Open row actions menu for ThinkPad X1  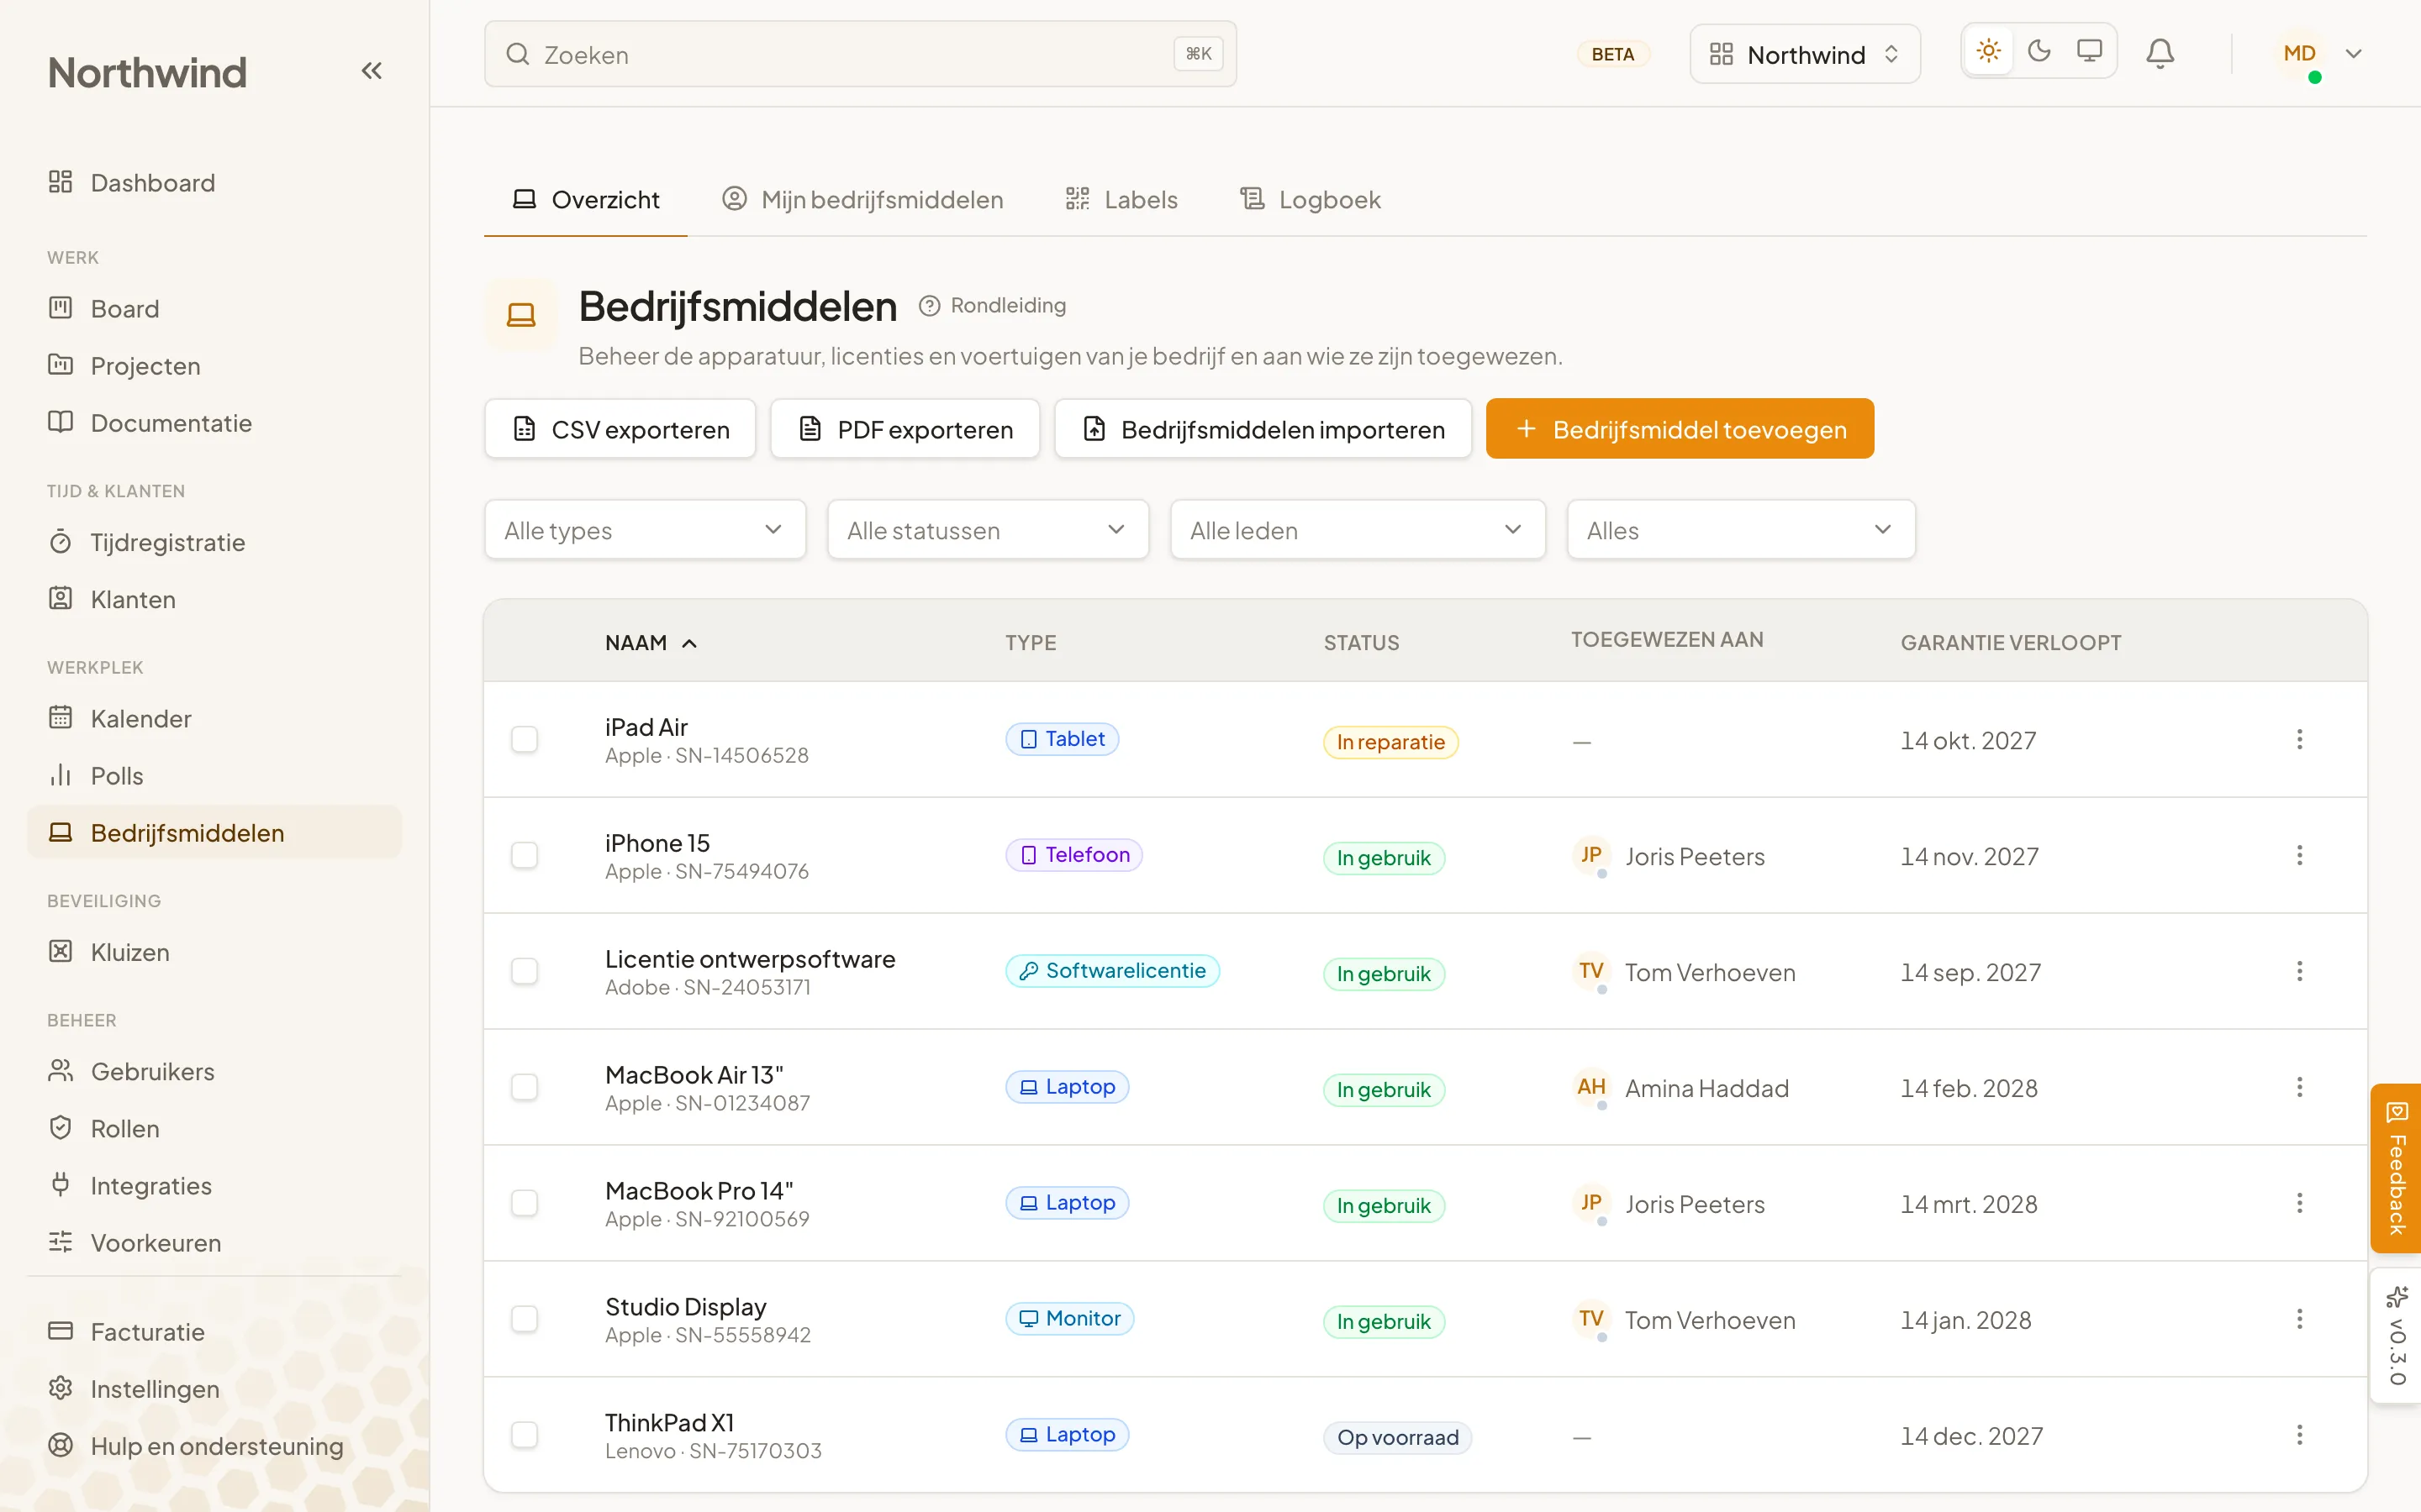pos(2299,1435)
